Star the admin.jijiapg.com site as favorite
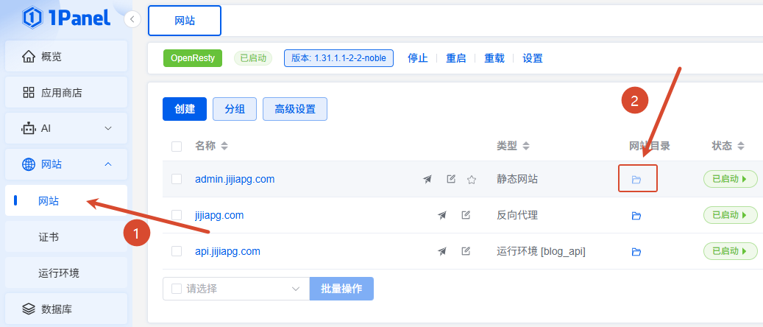This screenshot has width=763, height=327. pyautogui.click(x=471, y=180)
